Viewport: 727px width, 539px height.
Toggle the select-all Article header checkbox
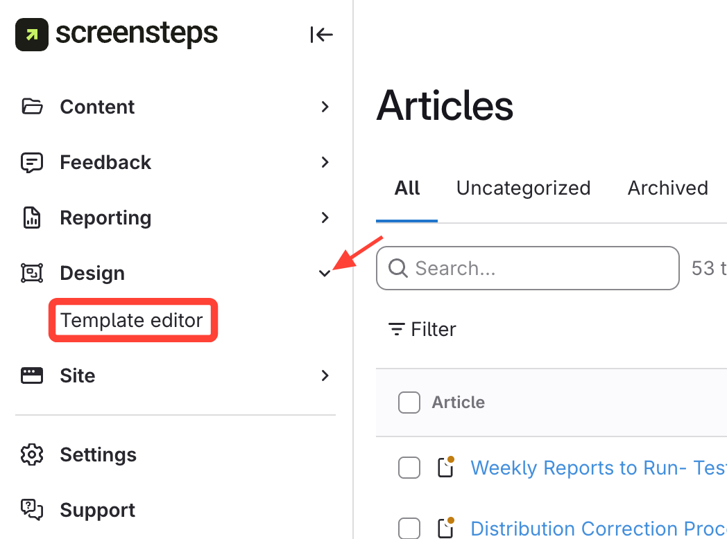pos(409,402)
